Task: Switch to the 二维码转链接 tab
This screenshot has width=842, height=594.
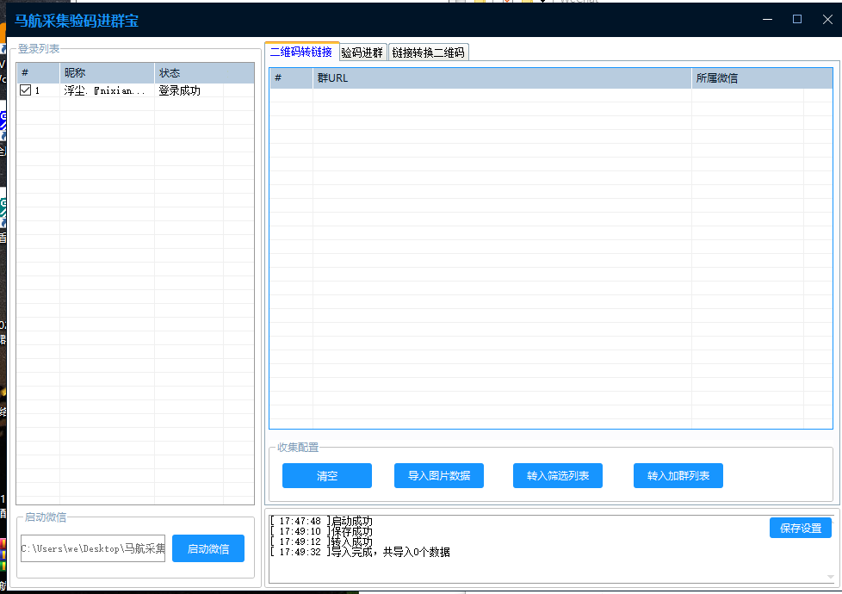Action: (300, 52)
